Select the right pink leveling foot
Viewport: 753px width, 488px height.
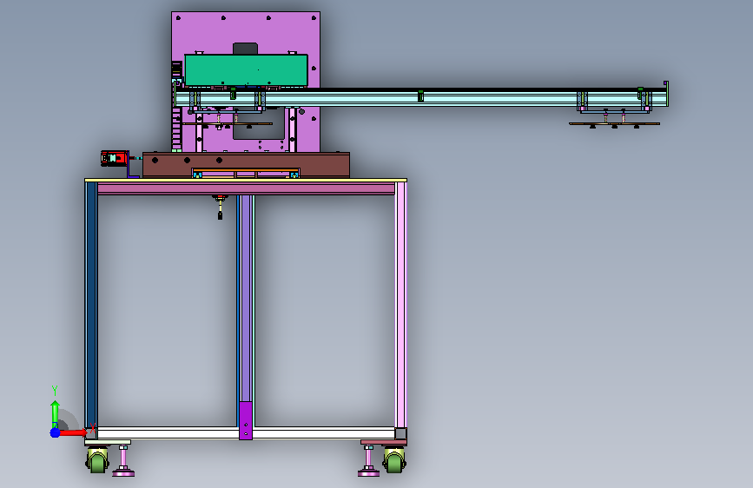368,461
